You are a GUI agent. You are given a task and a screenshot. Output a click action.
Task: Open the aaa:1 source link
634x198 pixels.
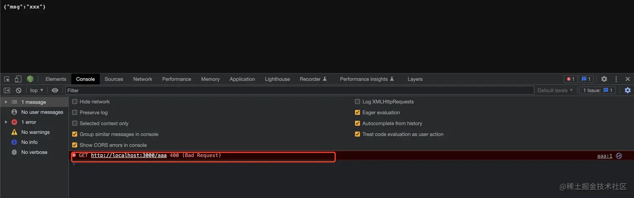605,156
